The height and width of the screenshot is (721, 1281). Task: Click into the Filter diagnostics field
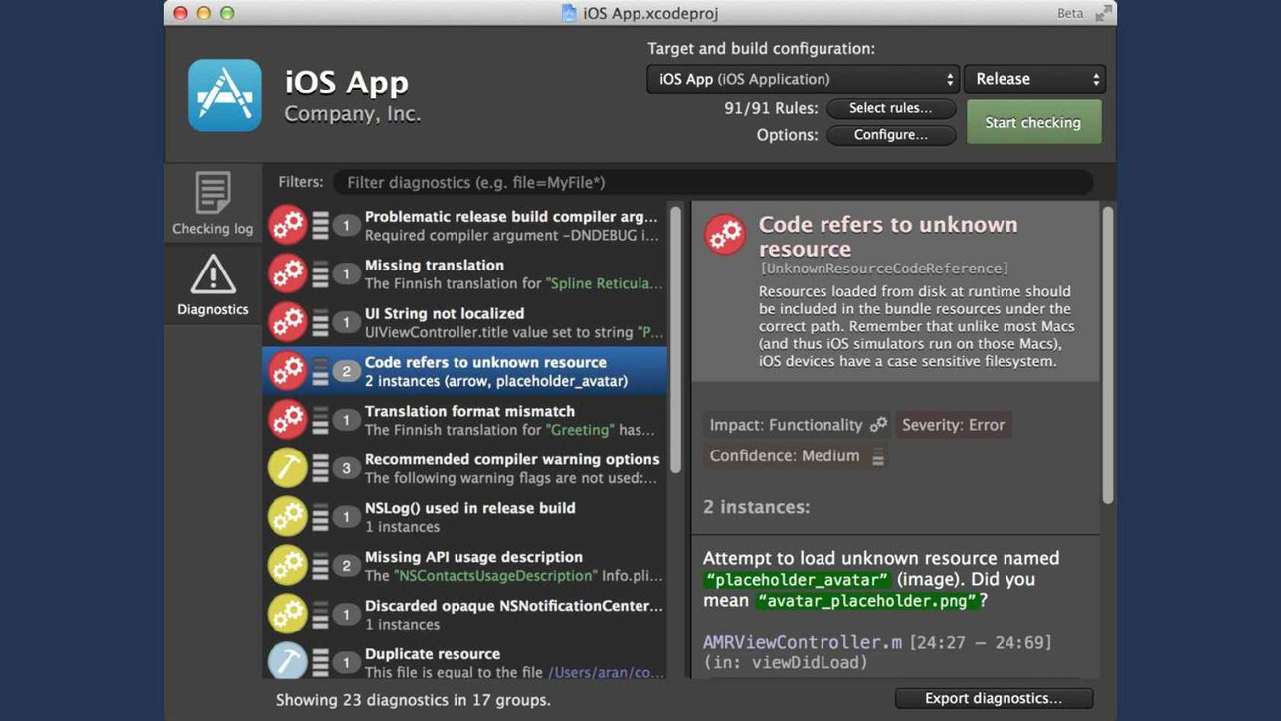[712, 182]
